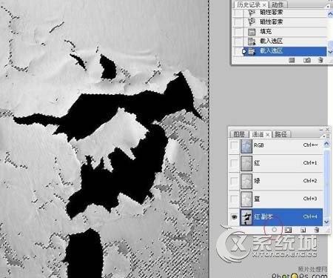
Task: Delete current history state trash icon
Action: [320, 60]
